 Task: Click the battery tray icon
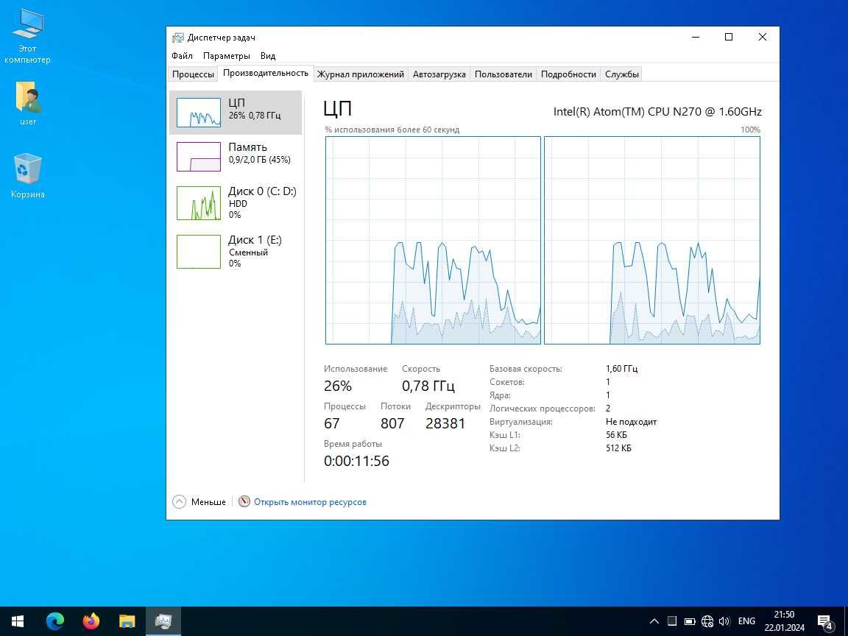tap(690, 621)
